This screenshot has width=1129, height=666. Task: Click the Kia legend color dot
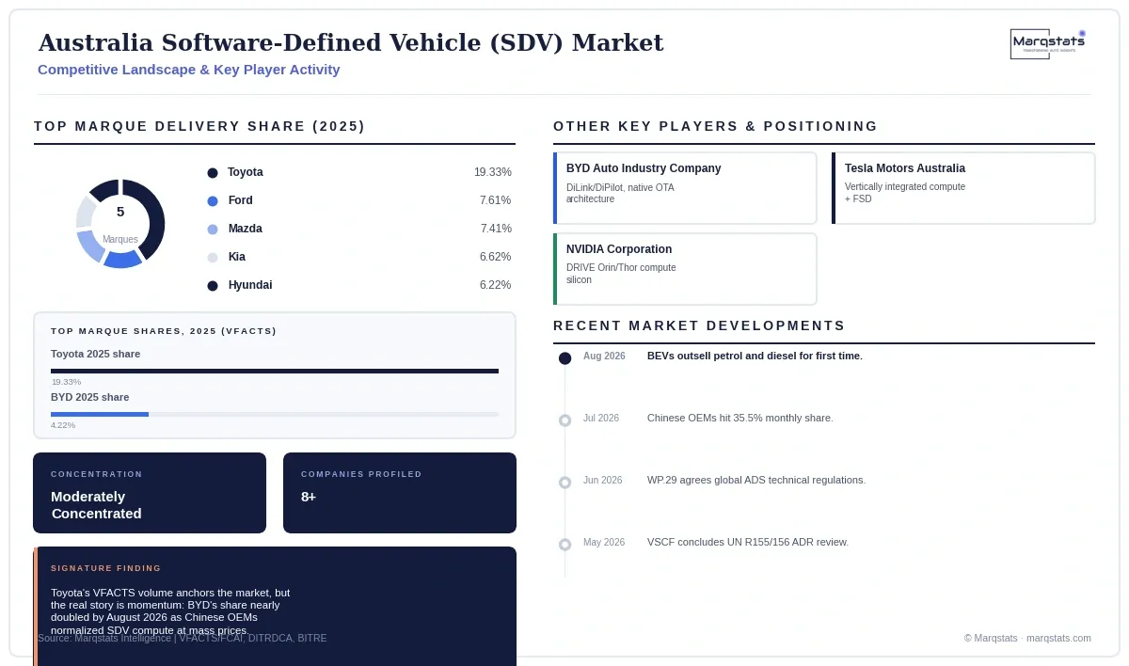pos(213,258)
